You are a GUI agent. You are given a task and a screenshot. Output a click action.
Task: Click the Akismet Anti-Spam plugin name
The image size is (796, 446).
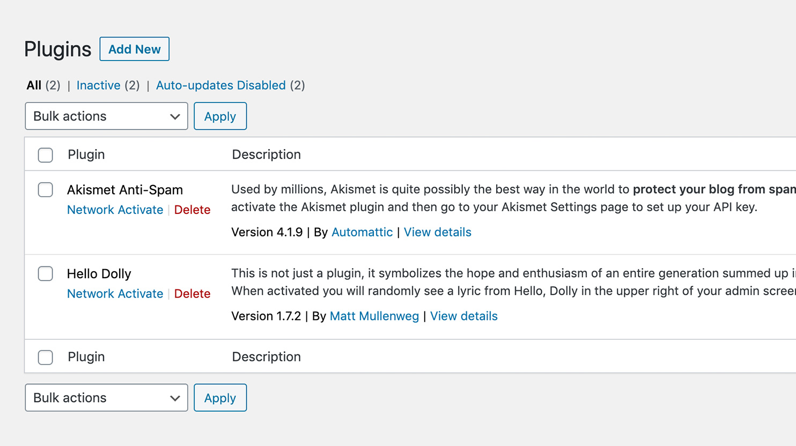point(125,190)
